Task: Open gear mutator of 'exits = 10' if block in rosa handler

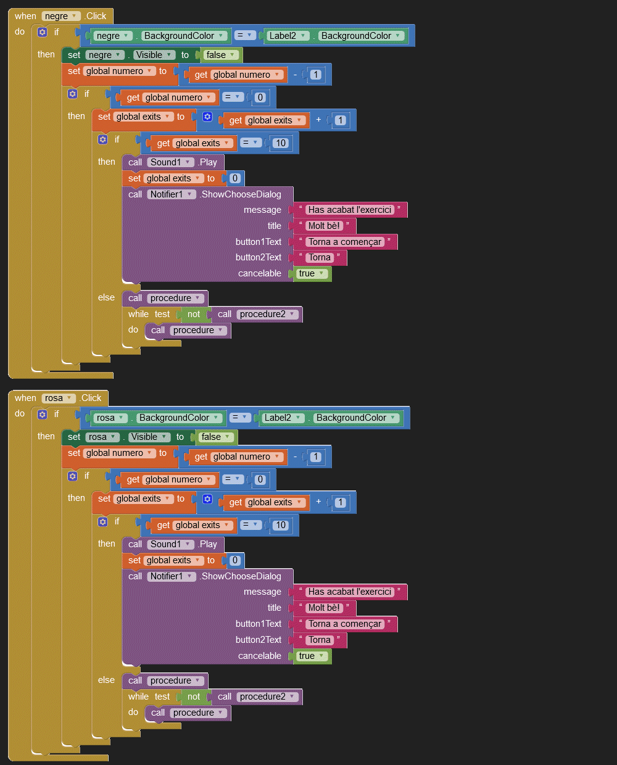Action: pos(102,521)
